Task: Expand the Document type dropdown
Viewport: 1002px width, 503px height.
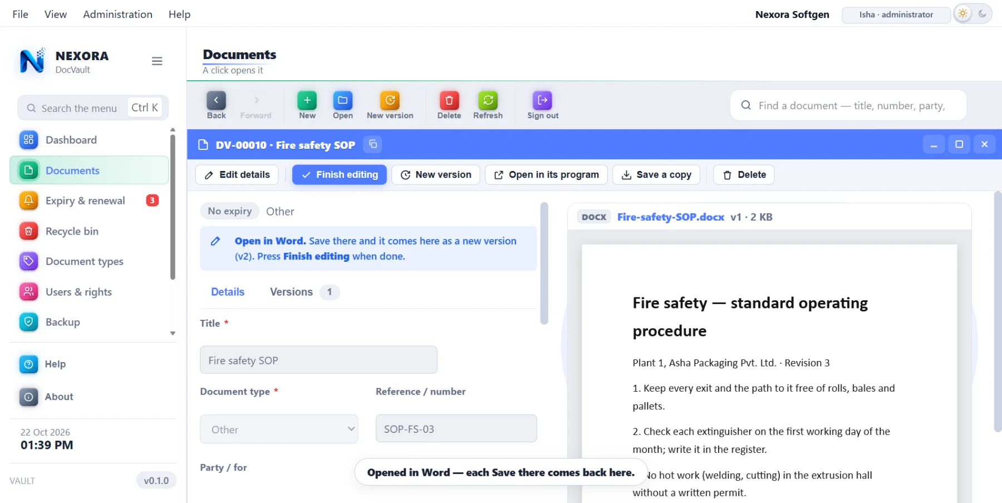Action: coord(279,429)
